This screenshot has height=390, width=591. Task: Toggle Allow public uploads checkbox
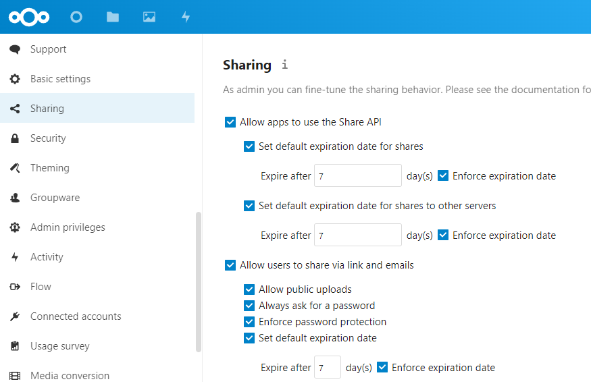point(249,289)
